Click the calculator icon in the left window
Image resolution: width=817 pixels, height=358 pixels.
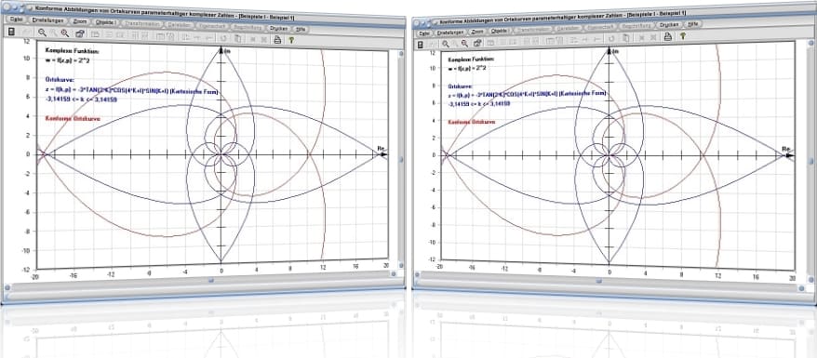tap(11, 32)
